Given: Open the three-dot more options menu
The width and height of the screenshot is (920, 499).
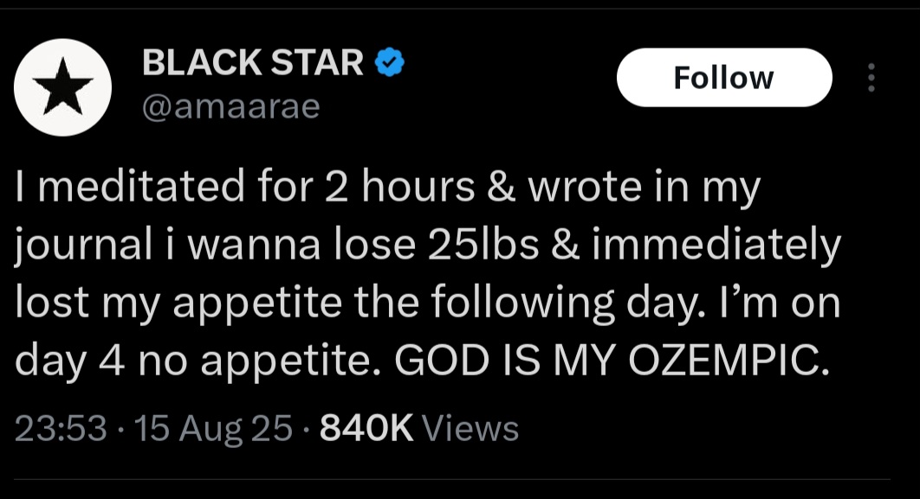Looking at the screenshot, I should coord(871,79).
